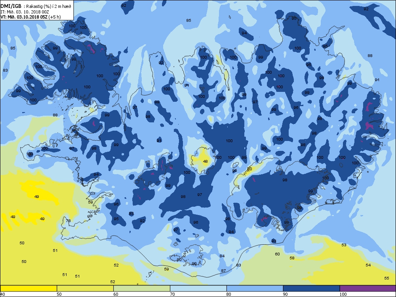Click the "54" humidity value on the map
Viewport: 396px width, 297px height.
[368, 265]
